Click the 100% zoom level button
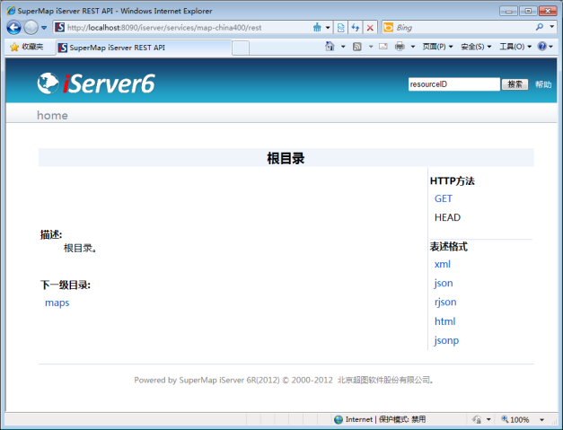Viewport: 563px width, 430px height. (515, 419)
